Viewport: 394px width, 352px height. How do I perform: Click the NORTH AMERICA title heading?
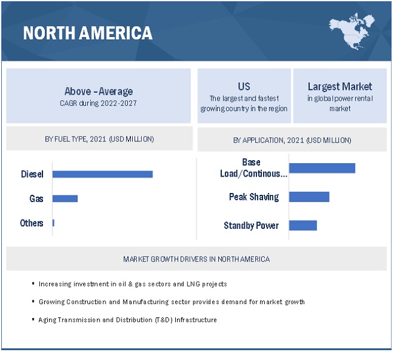pyautogui.click(x=88, y=33)
